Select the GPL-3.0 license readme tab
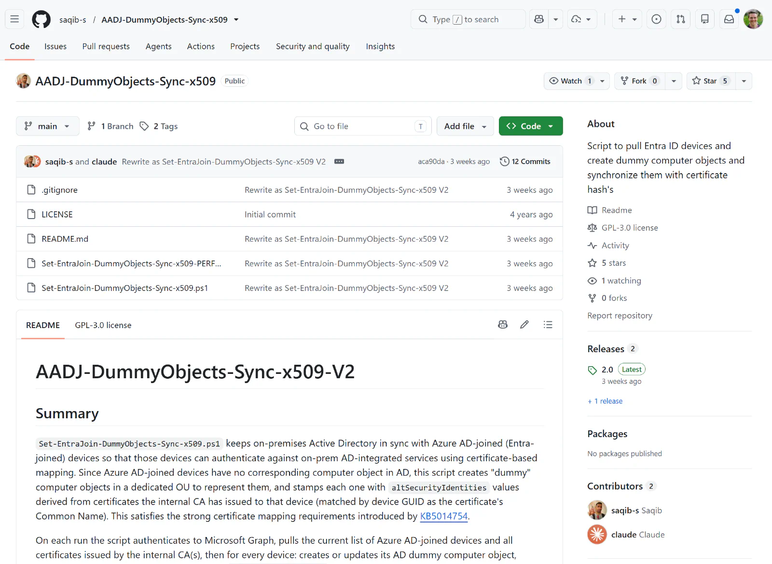772x564 pixels. click(103, 325)
